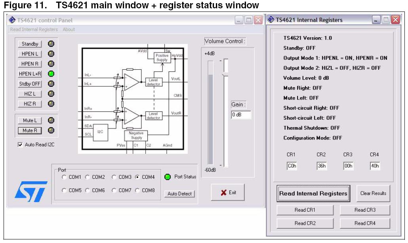Click the LED indicator beside HIZ R
The image size is (408, 243).
click(x=51, y=103)
